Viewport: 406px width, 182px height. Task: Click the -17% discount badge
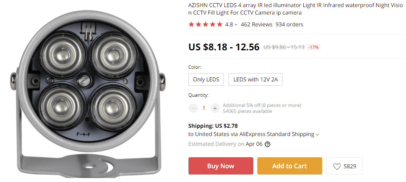tap(314, 47)
